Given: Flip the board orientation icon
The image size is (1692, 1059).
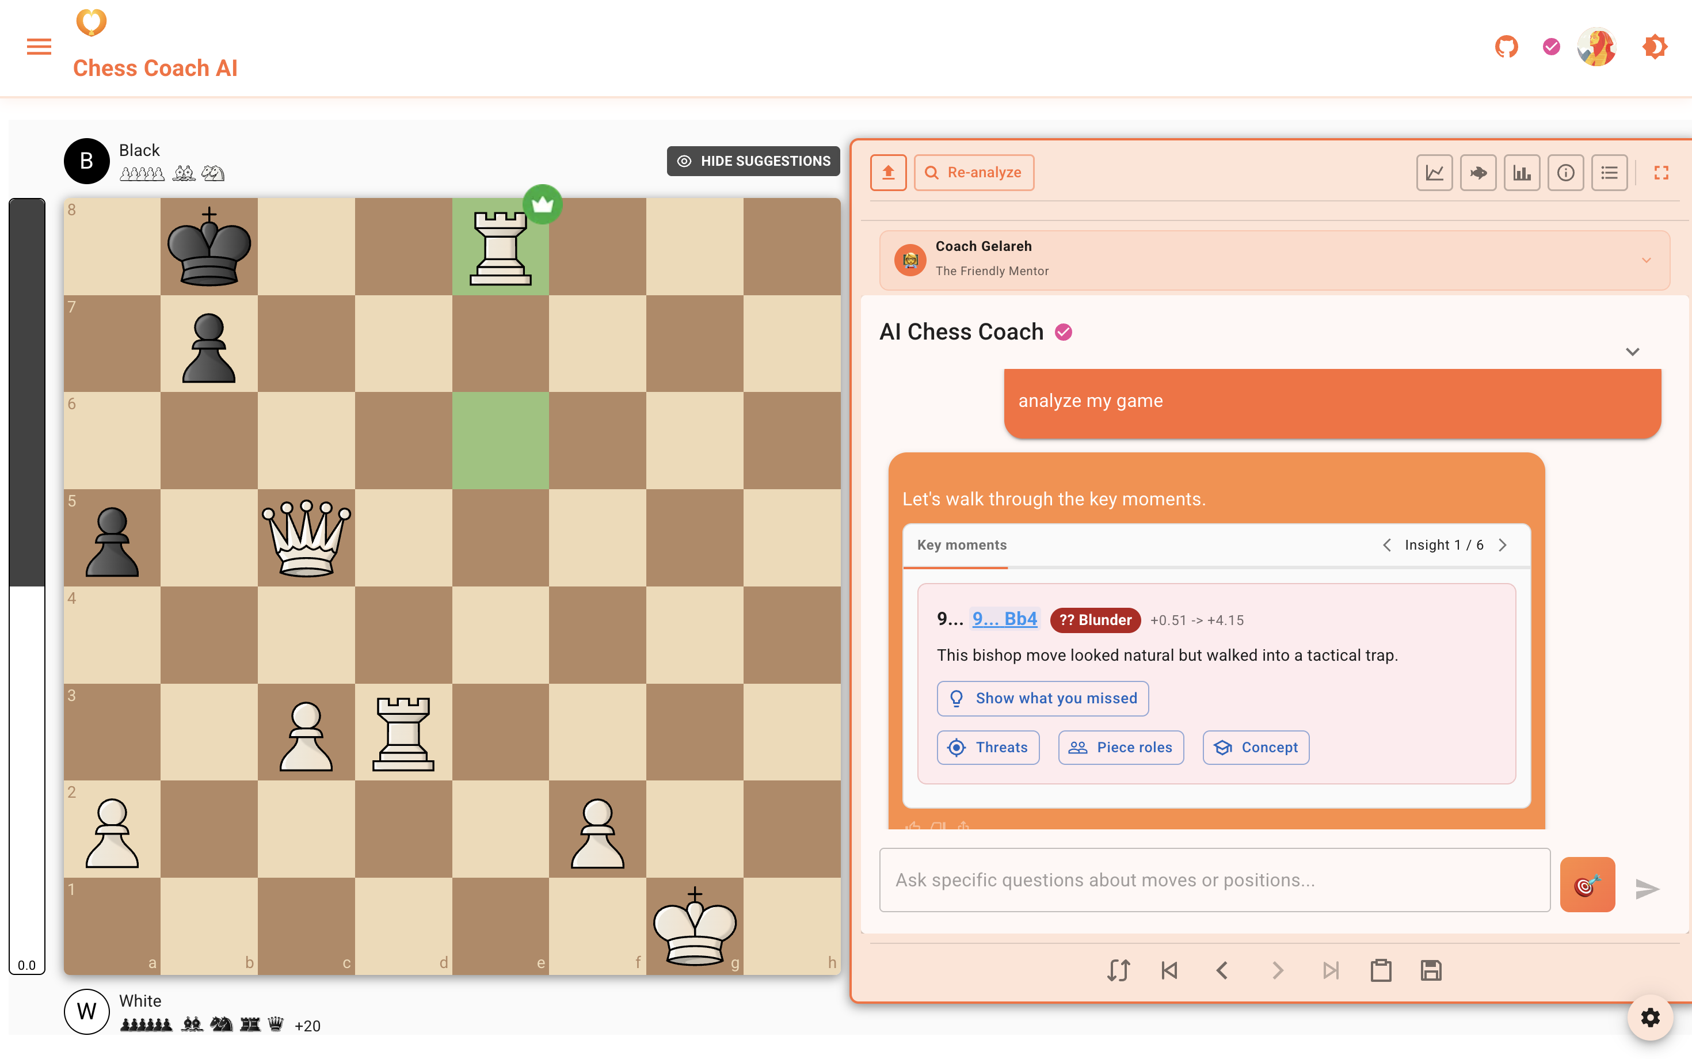Looking at the screenshot, I should [x=1118, y=970].
